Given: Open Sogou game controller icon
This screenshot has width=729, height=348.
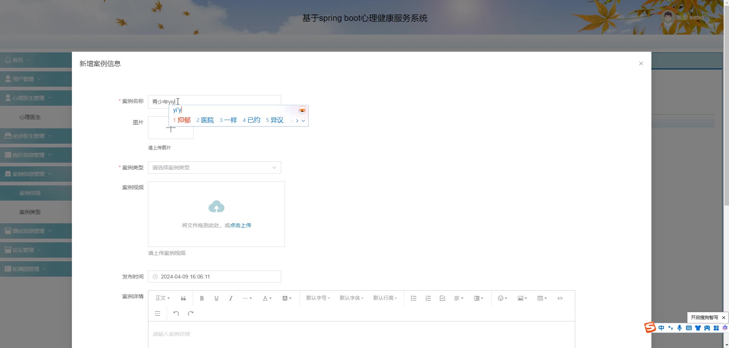Looking at the screenshot, I should click(707, 328).
